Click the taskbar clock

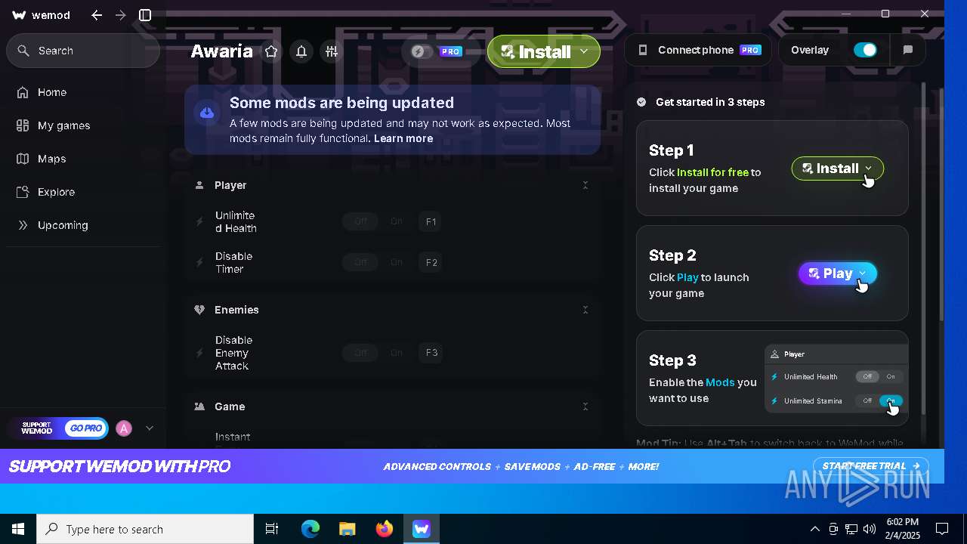tap(902, 529)
